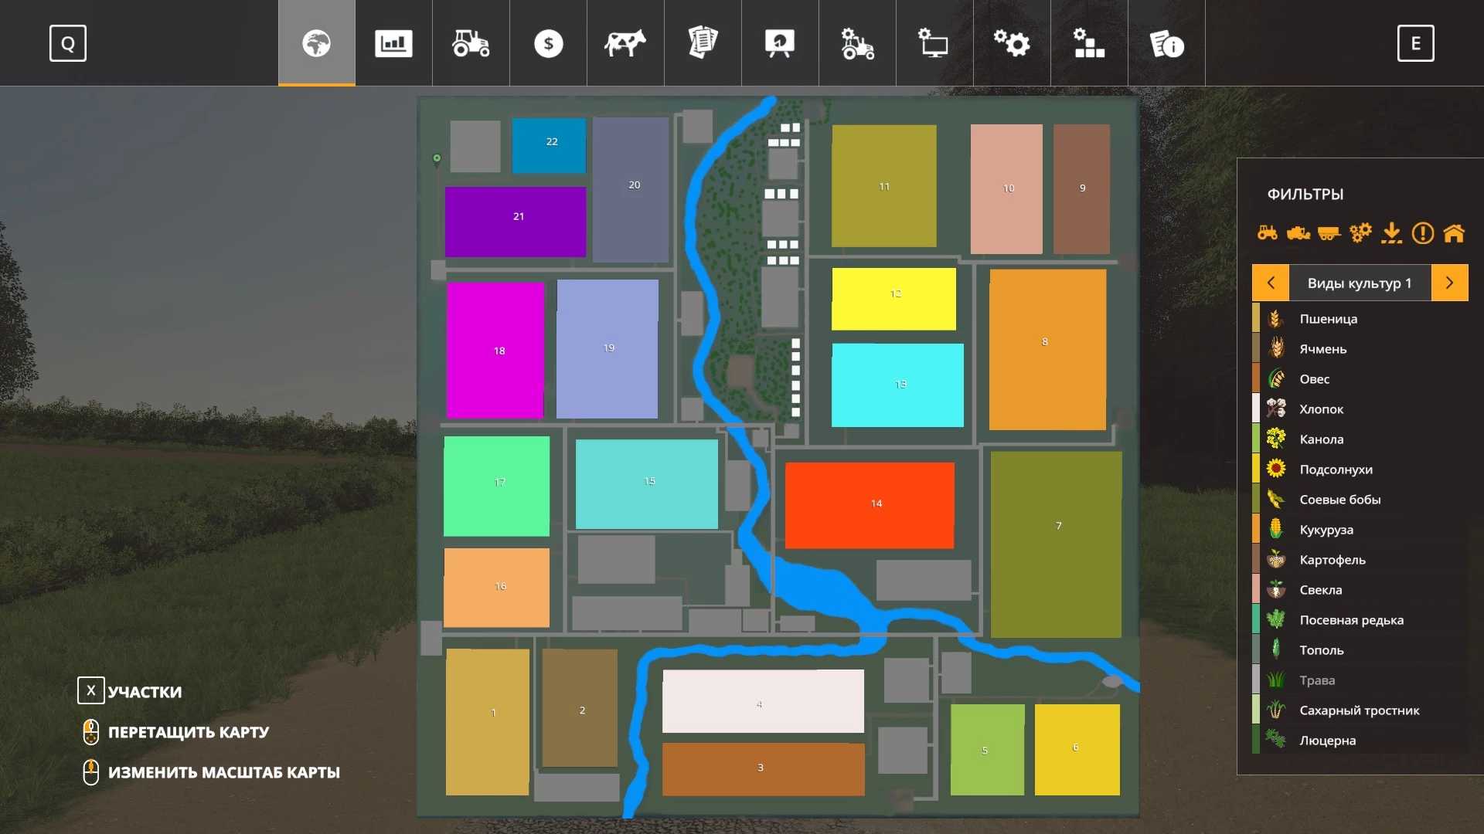Image resolution: width=1484 pixels, height=834 pixels.
Task: Open the animals cow icon tab
Action: [x=625, y=43]
